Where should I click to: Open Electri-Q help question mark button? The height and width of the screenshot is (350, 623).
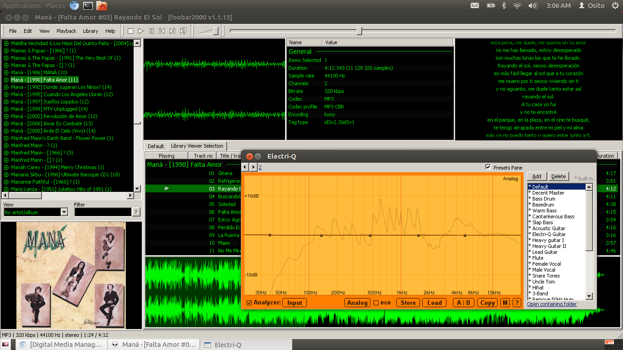(x=517, y=303)
